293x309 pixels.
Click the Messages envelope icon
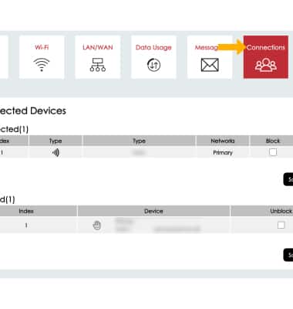210,65
